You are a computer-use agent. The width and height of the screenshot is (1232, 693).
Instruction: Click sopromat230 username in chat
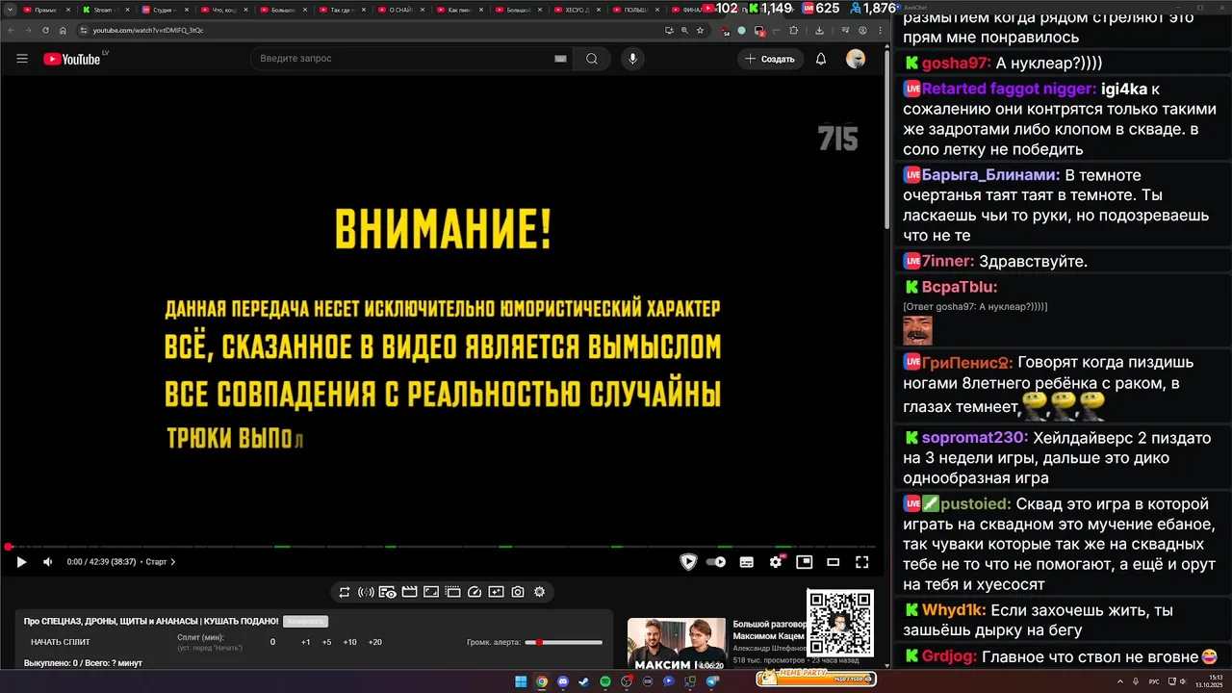tap(975, 438)
